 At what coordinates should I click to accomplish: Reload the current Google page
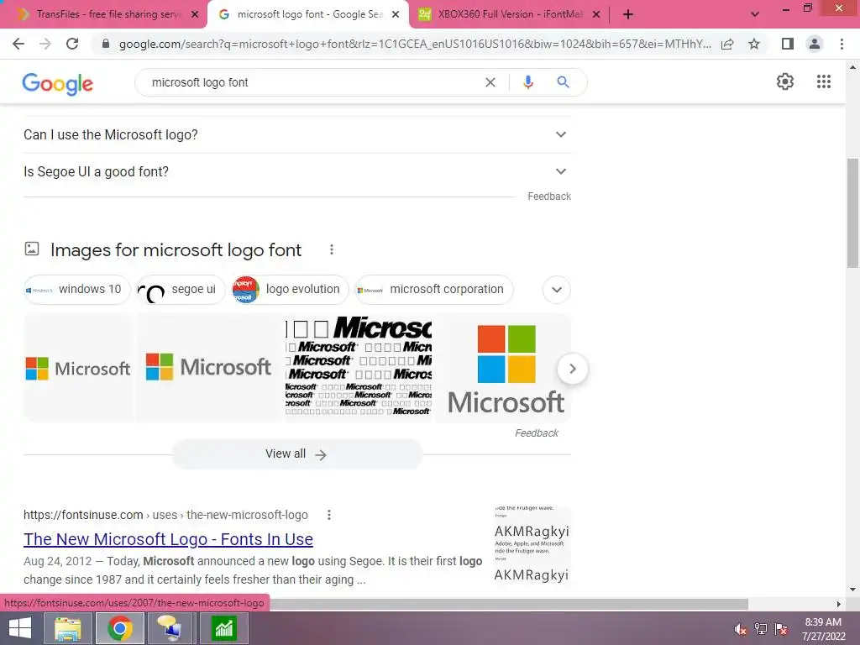72,44
